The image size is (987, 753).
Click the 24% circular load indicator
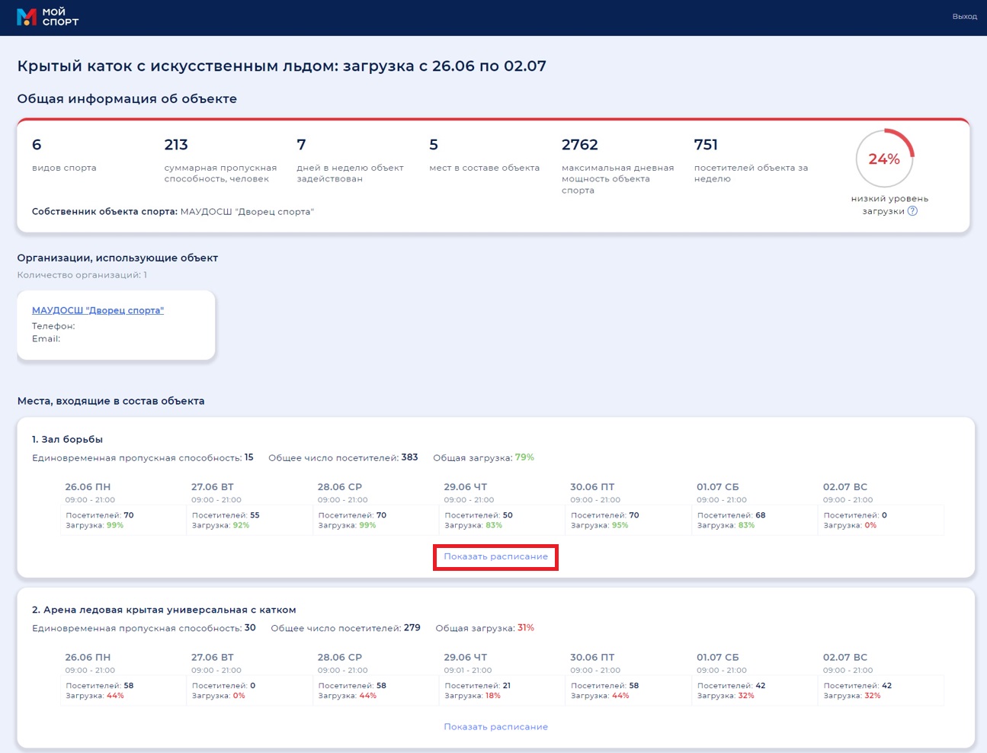(x=884, y=159)
